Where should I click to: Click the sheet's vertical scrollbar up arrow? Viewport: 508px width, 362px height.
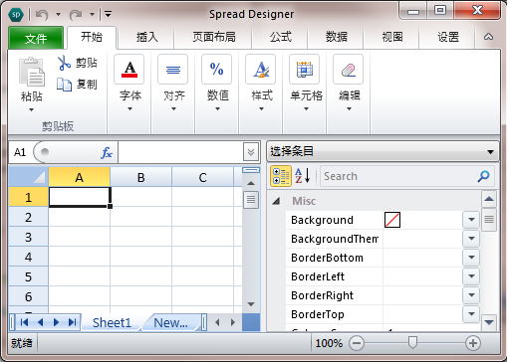251,183
